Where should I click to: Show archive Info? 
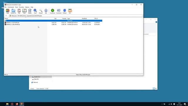[46, 11]
